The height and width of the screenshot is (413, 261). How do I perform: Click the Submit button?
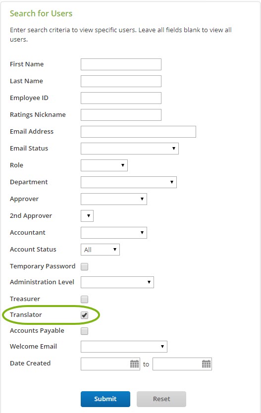[105, 399]
